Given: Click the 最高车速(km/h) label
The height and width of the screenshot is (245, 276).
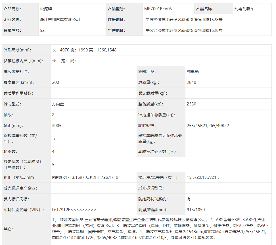Looking at the screenshot, I should [x=19, y=82].
